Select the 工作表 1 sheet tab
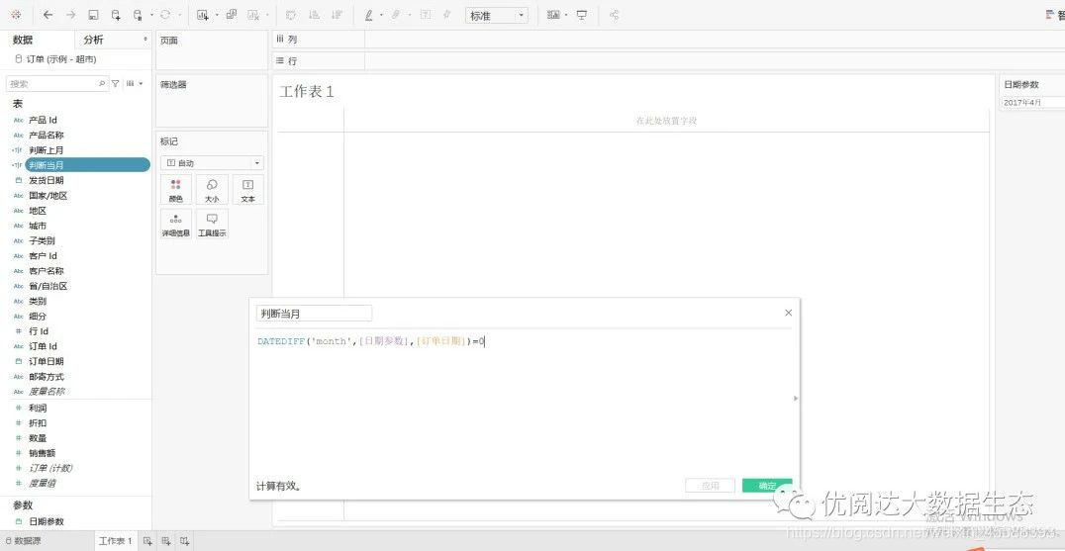Screen dimensions: 1065x551 click(116, 541)
